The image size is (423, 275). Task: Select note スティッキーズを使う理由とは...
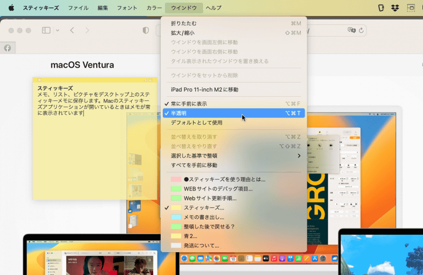[234, 179]
